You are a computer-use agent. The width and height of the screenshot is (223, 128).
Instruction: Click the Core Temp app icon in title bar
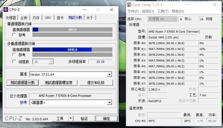coord(129,5)
